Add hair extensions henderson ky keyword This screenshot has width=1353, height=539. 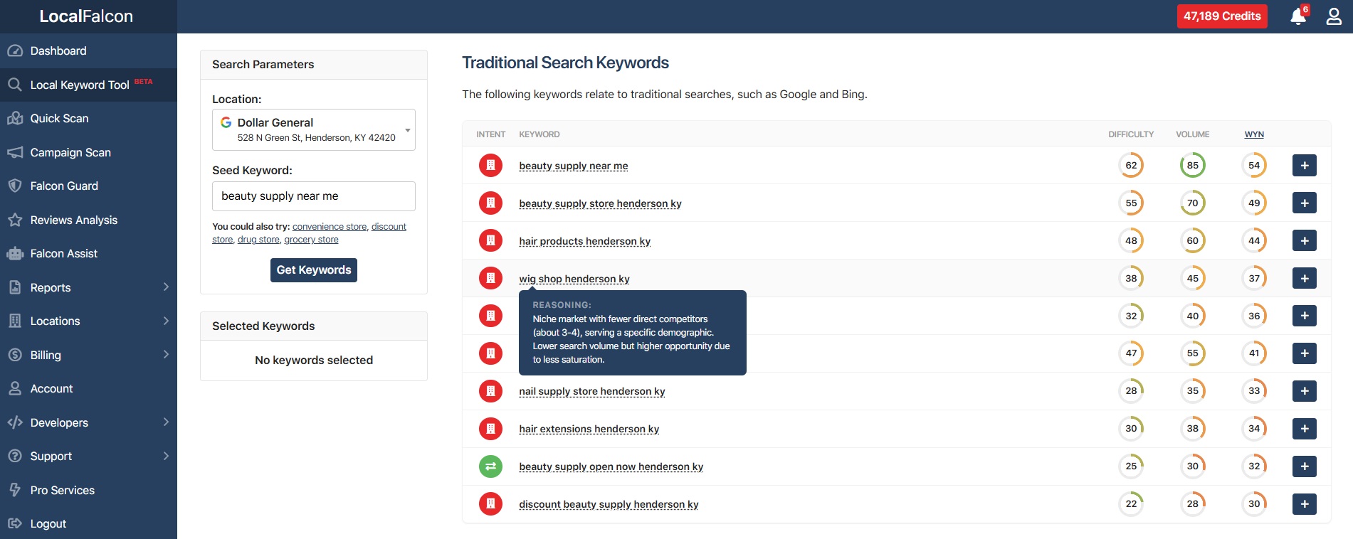point(1304,429)
